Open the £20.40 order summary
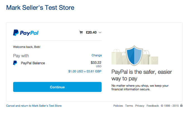This screenshot has height=126, width=195. point(91,32)
